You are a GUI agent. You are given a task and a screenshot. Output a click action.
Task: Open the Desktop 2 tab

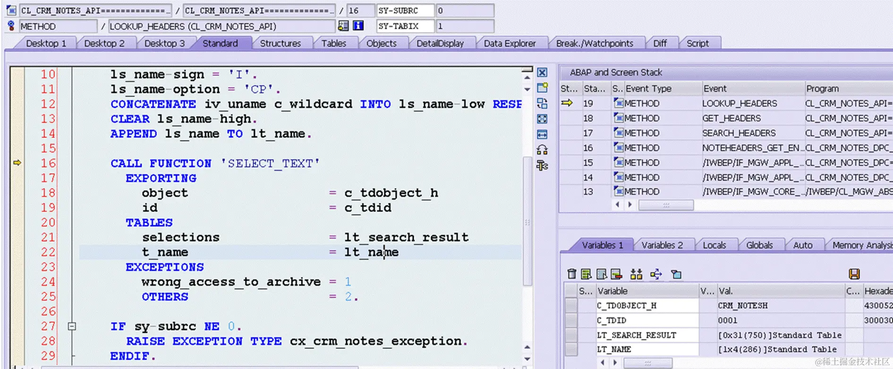point(104,43)
